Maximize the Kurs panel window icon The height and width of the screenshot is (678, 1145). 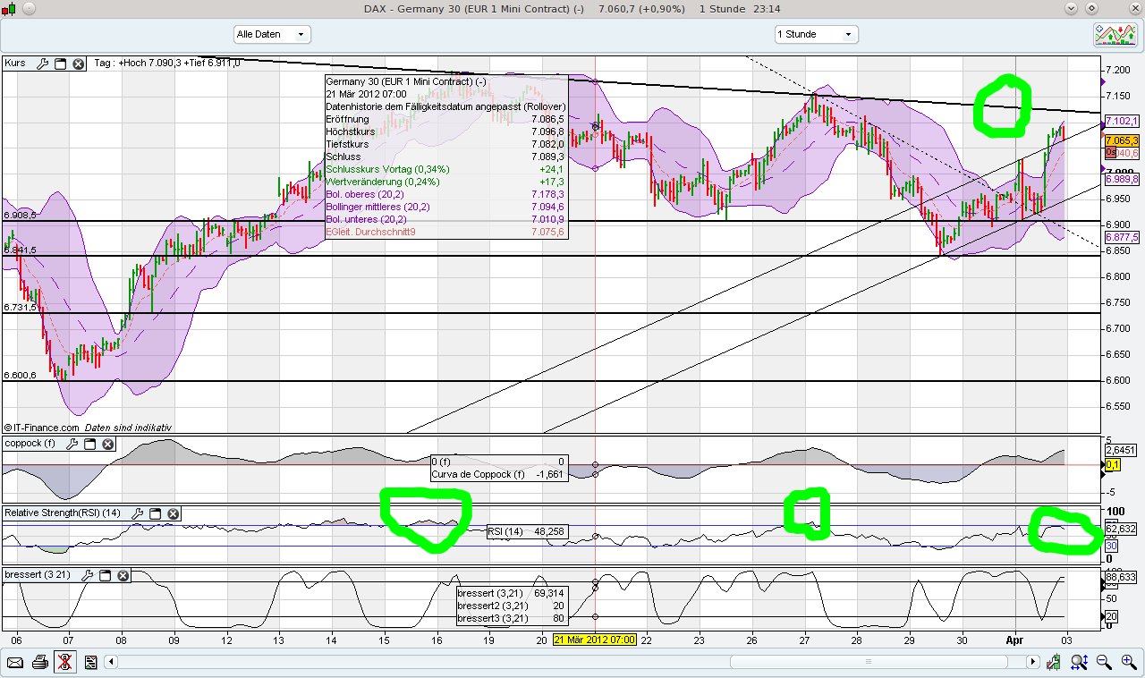pyautogui.click(x=59, y=64)
